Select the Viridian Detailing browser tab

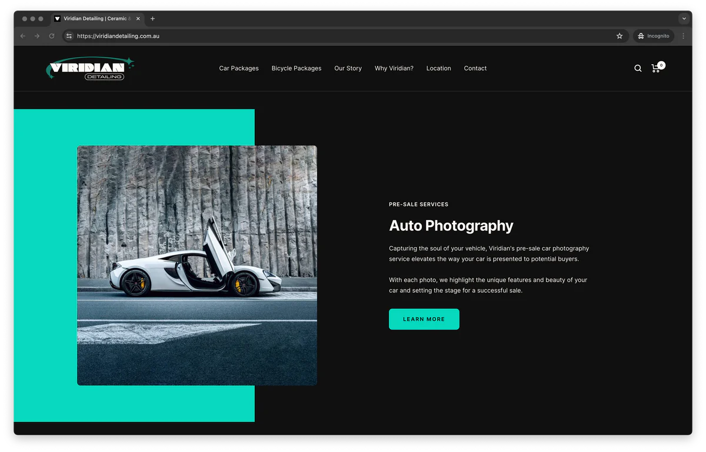coord(98,19)
